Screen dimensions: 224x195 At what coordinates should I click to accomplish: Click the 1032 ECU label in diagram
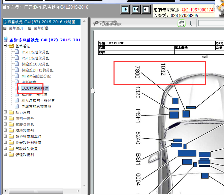click(163, 69)
